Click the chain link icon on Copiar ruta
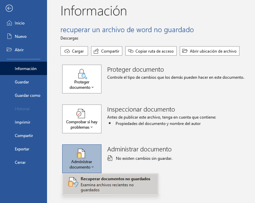 point(131,51)
